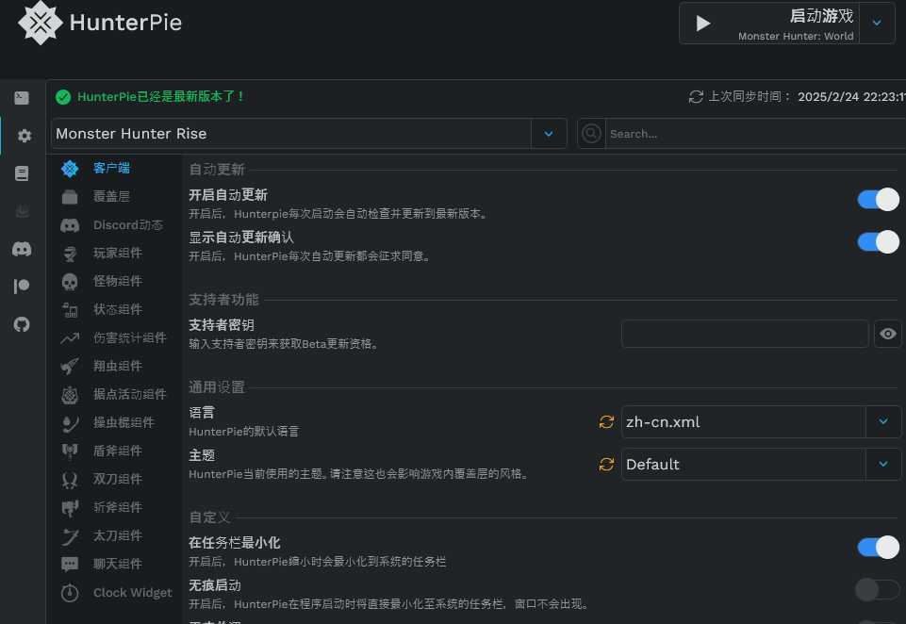906x624 pixels.
Task: Open the zh-cn.xml language combo box
Action: coord(761,421)
